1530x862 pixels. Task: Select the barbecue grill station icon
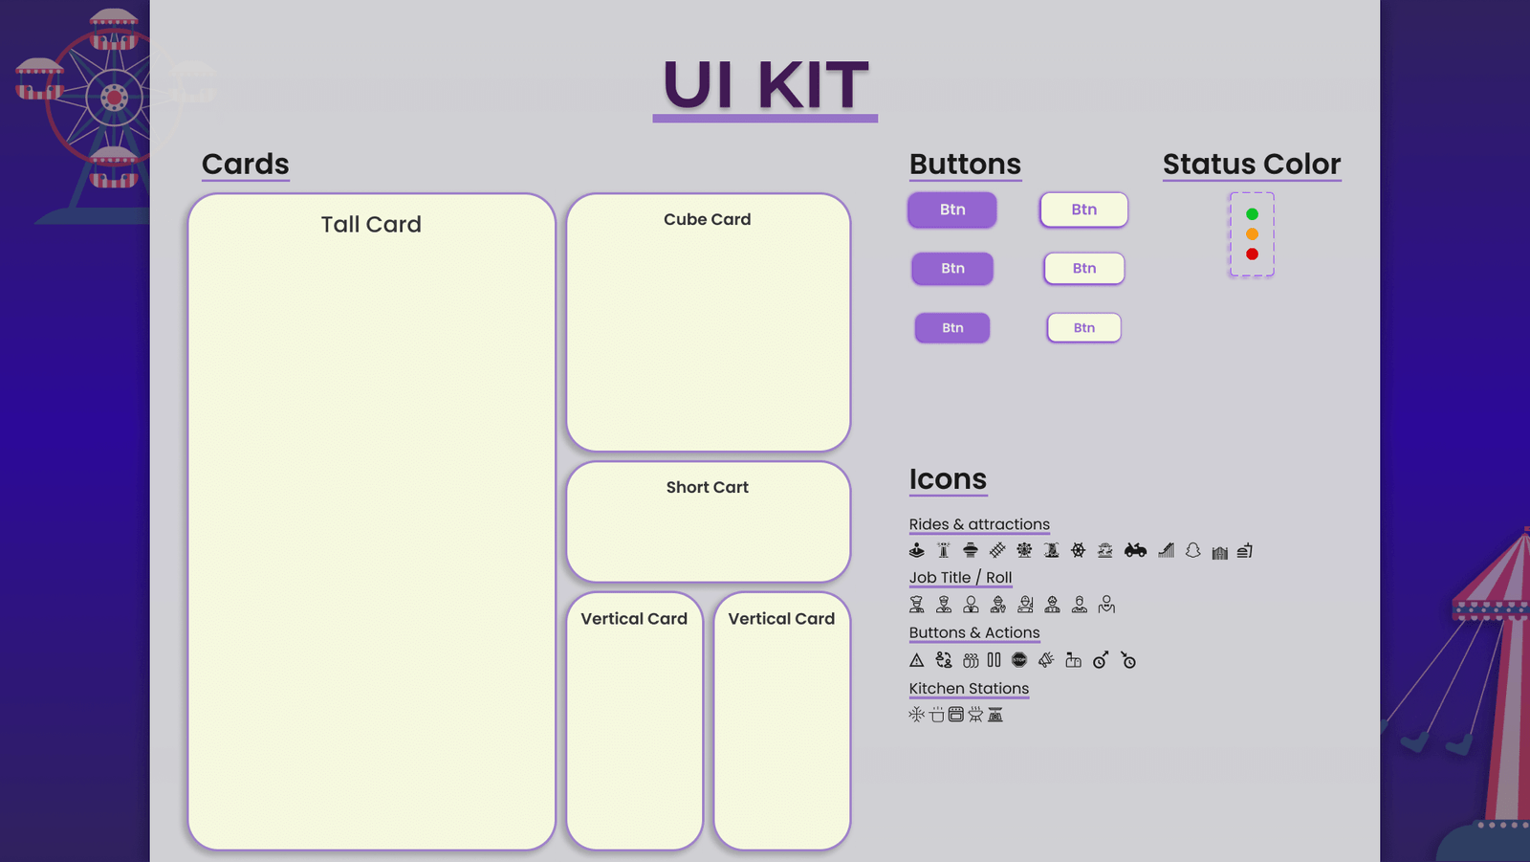pyautogui.click(x=975, y=715)
